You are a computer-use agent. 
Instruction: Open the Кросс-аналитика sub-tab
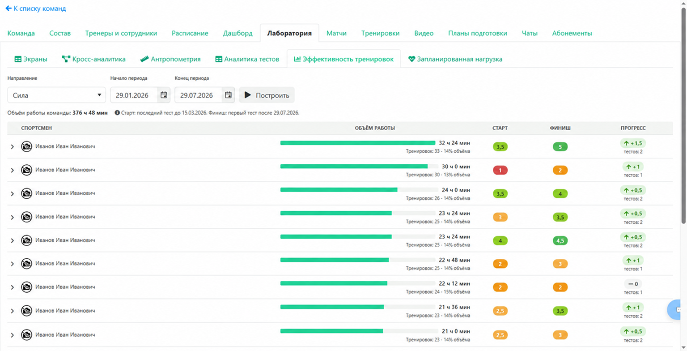click(93, 59)
